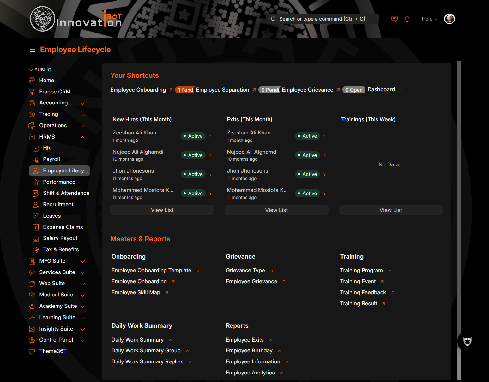Click the user avatar in header
This screenshot has height=382, width=489.
(x=449, y=19)
